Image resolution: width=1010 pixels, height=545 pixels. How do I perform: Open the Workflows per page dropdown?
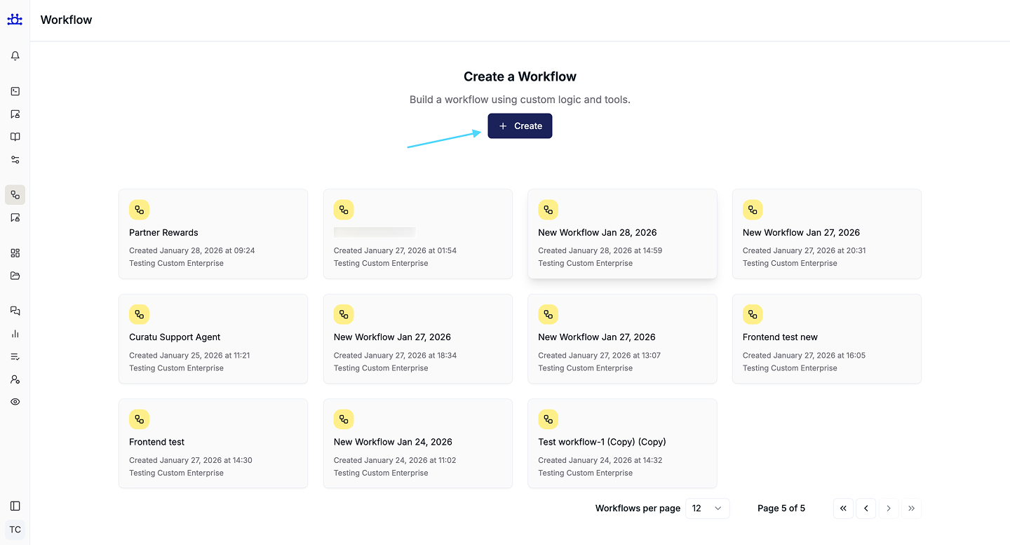(706, 509)
